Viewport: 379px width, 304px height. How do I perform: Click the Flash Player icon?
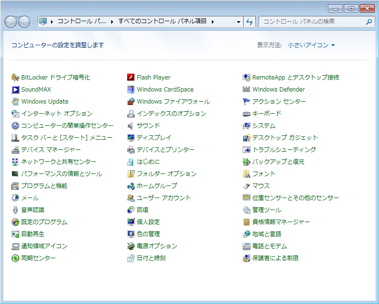click(131, 78)
